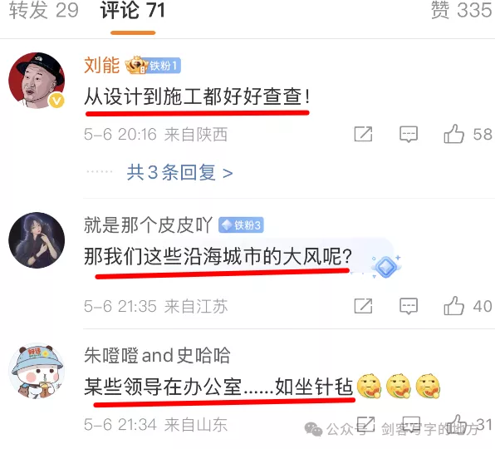
Task: Forward 朱噔噔and史哈哈's comment via share icon
Action: coord(365,424)
